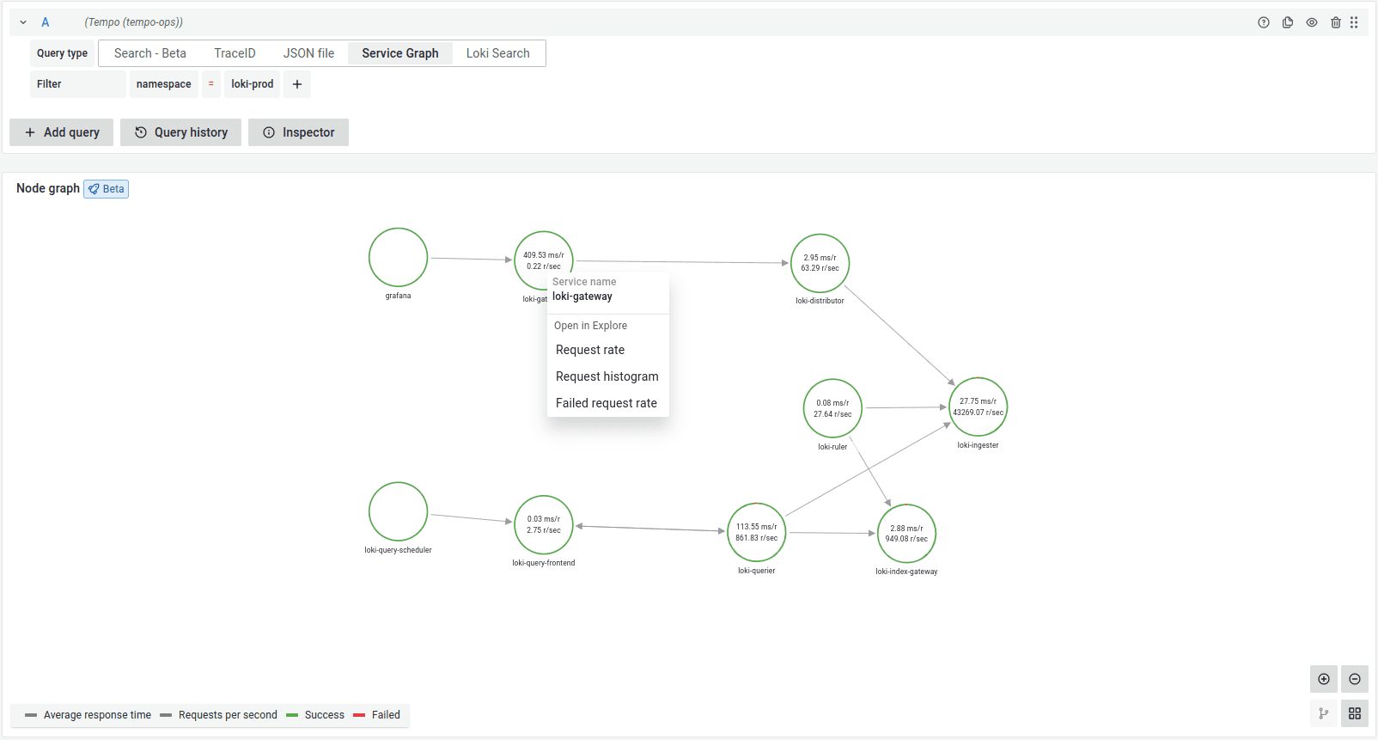Add another filter with the plus icon
Viewport: 1378px width, 740px height.
click(x=297, y=84)
